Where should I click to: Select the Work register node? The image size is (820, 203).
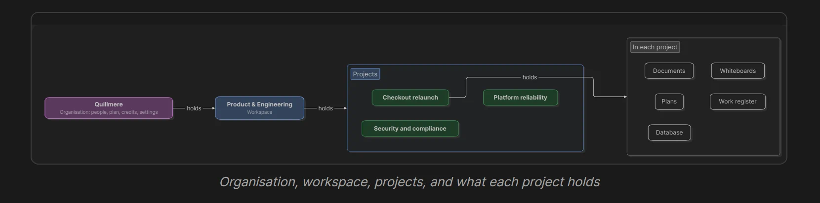pos(738,101)
